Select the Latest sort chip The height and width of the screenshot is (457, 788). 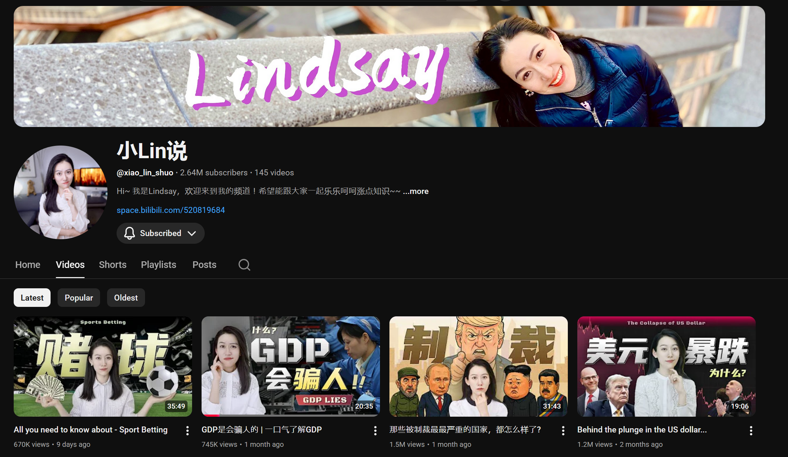click(x=32, y=298)
